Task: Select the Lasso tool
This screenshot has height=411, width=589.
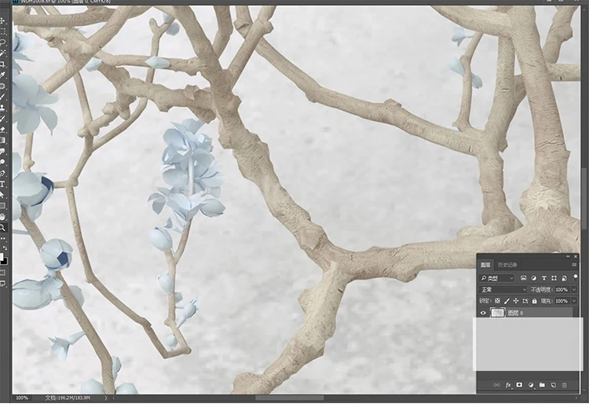Action: point(2,42)
